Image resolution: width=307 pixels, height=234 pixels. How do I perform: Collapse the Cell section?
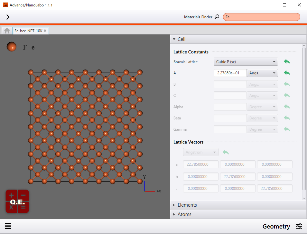[x=238, y=39]
